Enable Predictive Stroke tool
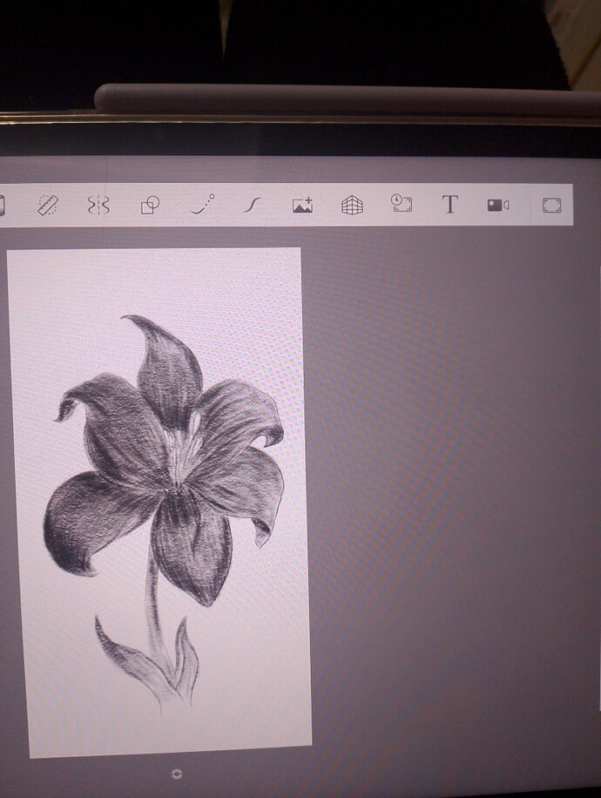This screenshot has width=601, height=798. coord(203,205)
